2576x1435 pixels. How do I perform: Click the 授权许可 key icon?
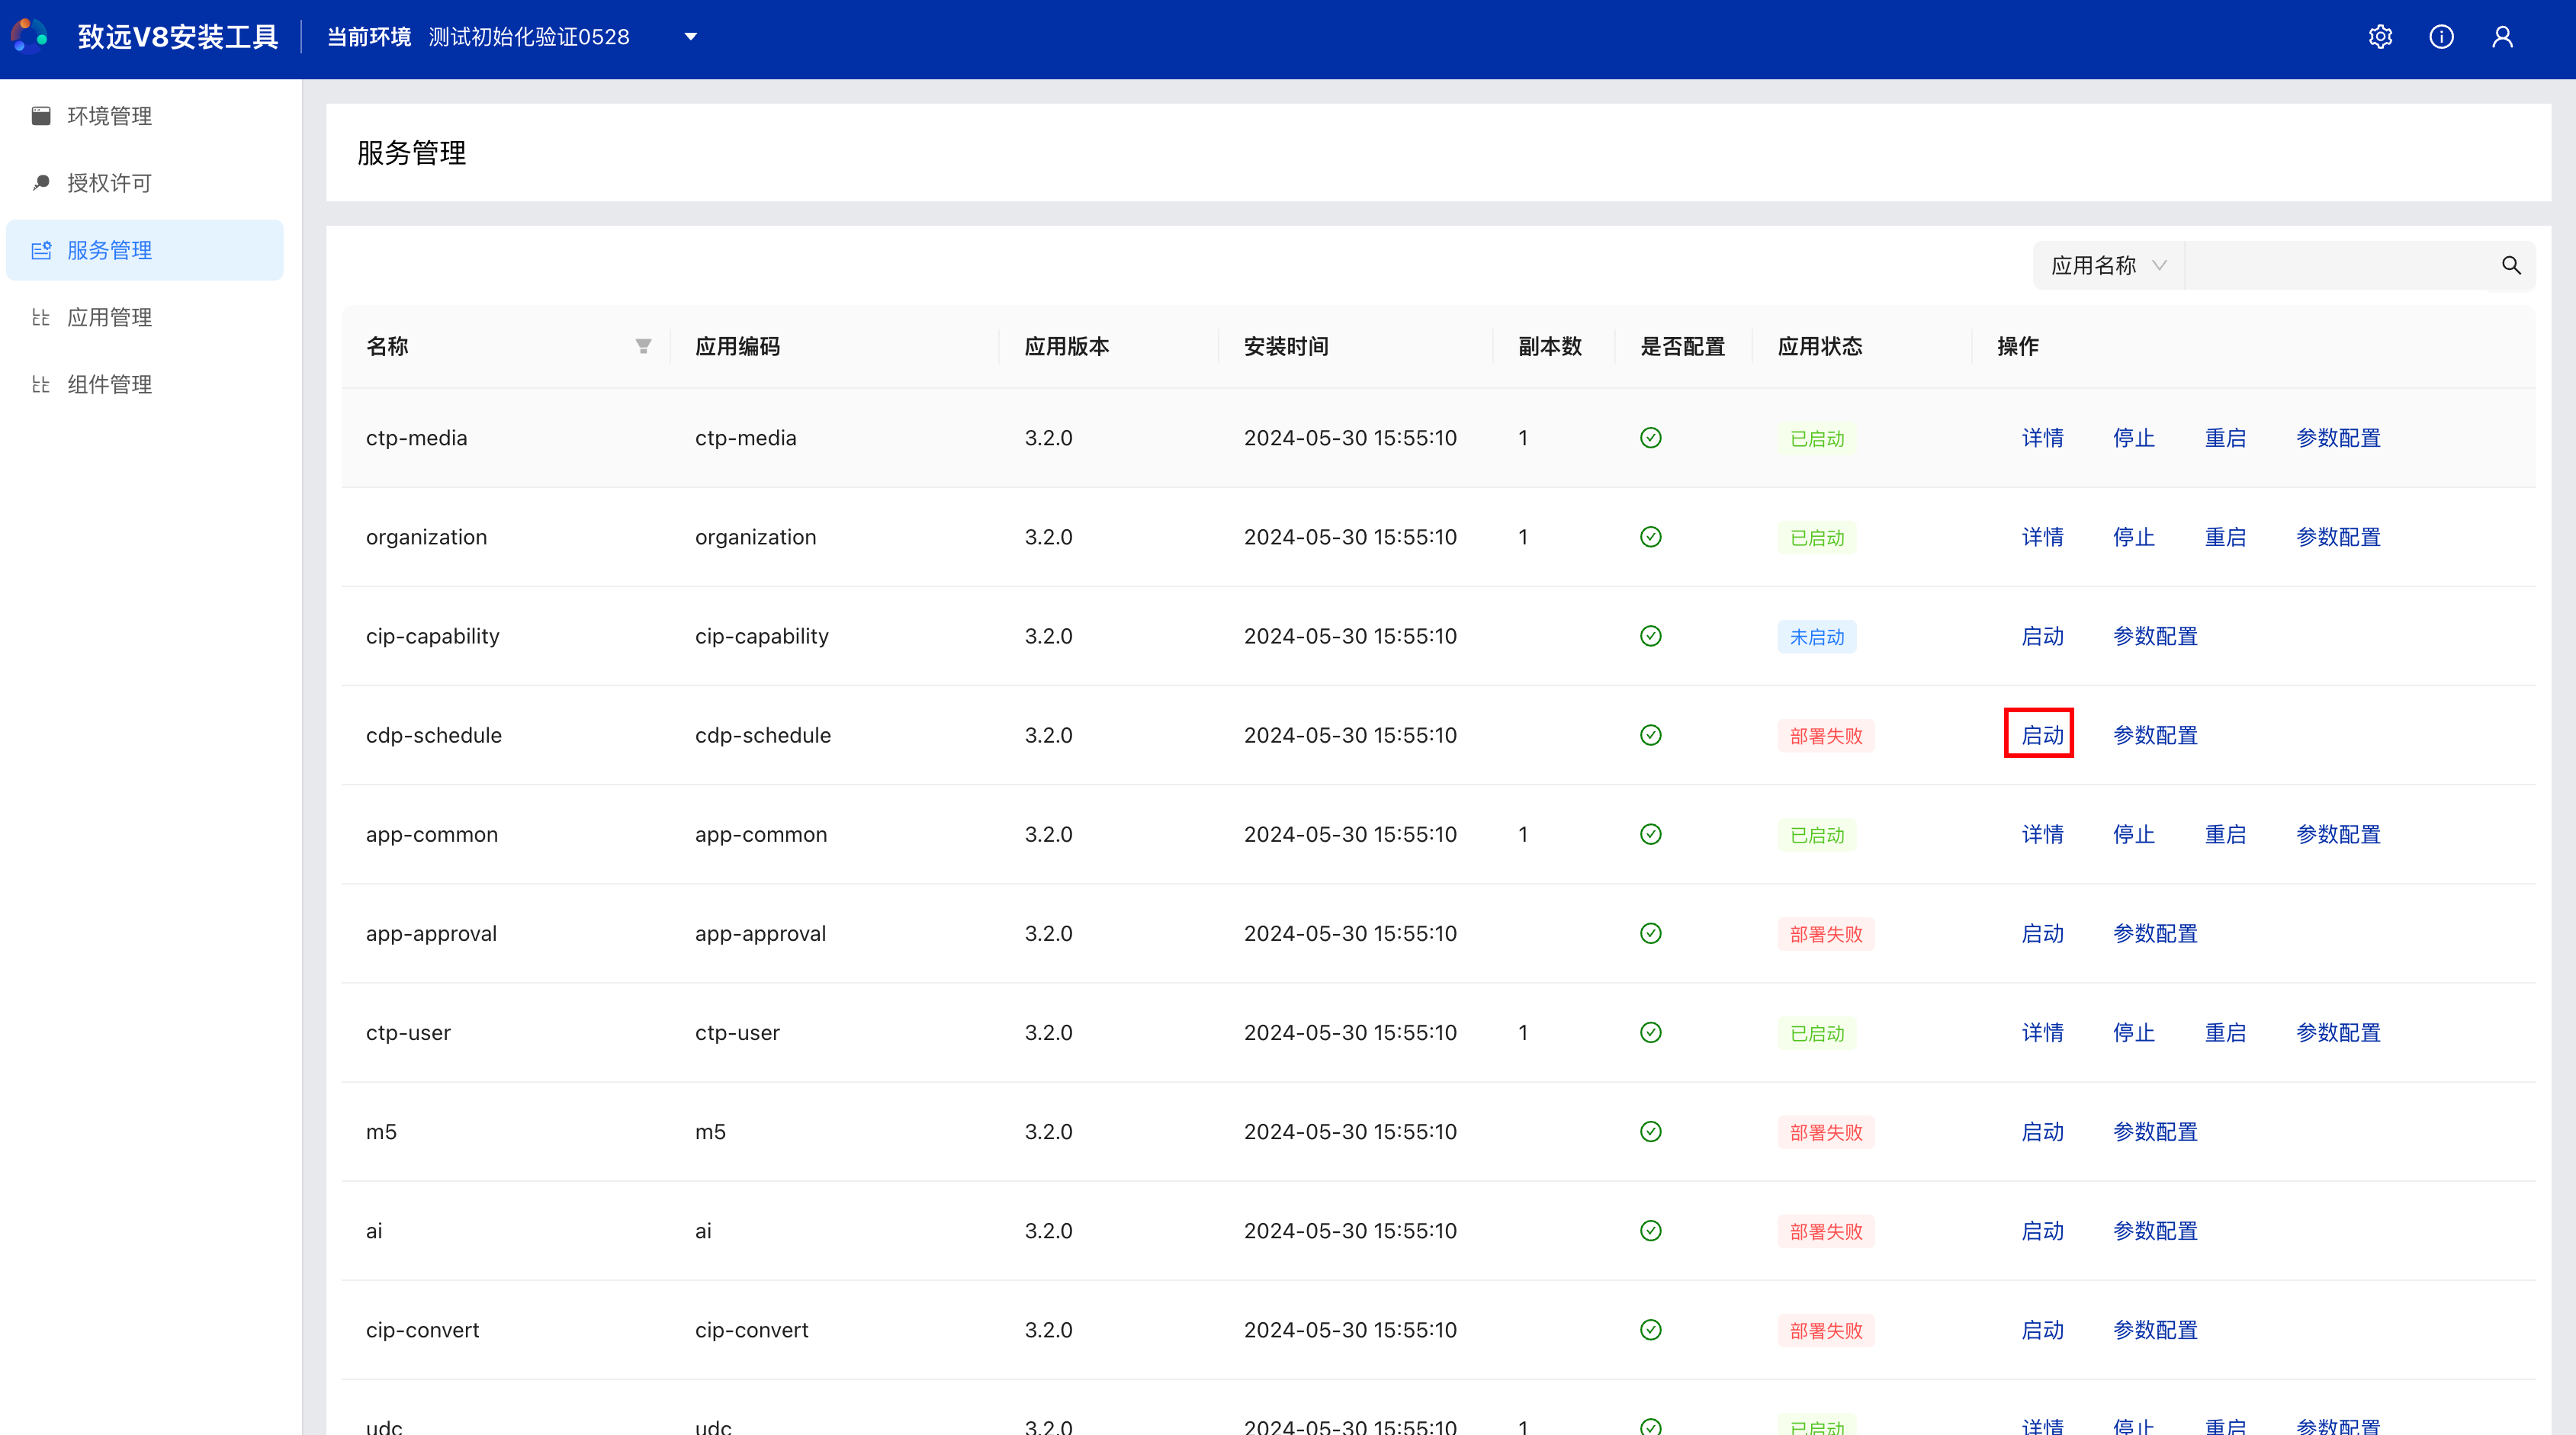pos(41,183)
